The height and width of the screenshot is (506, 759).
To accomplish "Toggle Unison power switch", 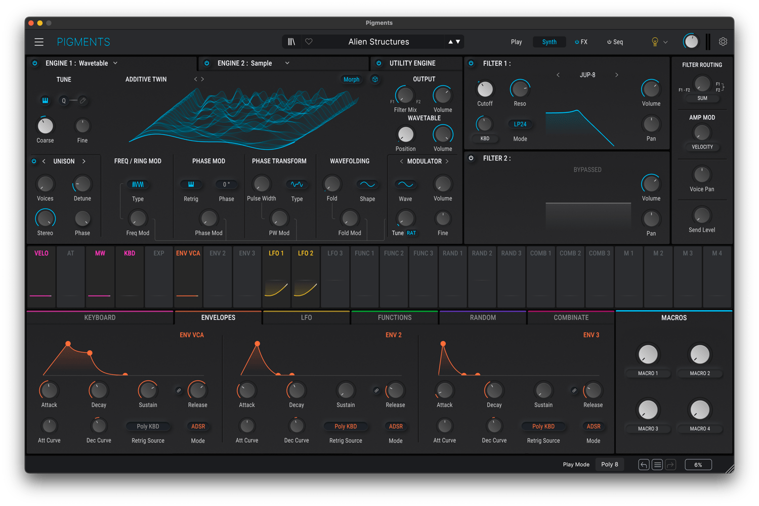I will [x=34, y=161].
